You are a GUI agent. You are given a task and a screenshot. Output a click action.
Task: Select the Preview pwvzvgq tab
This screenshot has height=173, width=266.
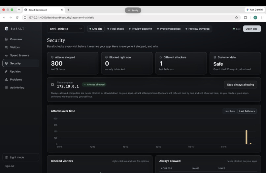pyautogui.click(x=197, y=29)
